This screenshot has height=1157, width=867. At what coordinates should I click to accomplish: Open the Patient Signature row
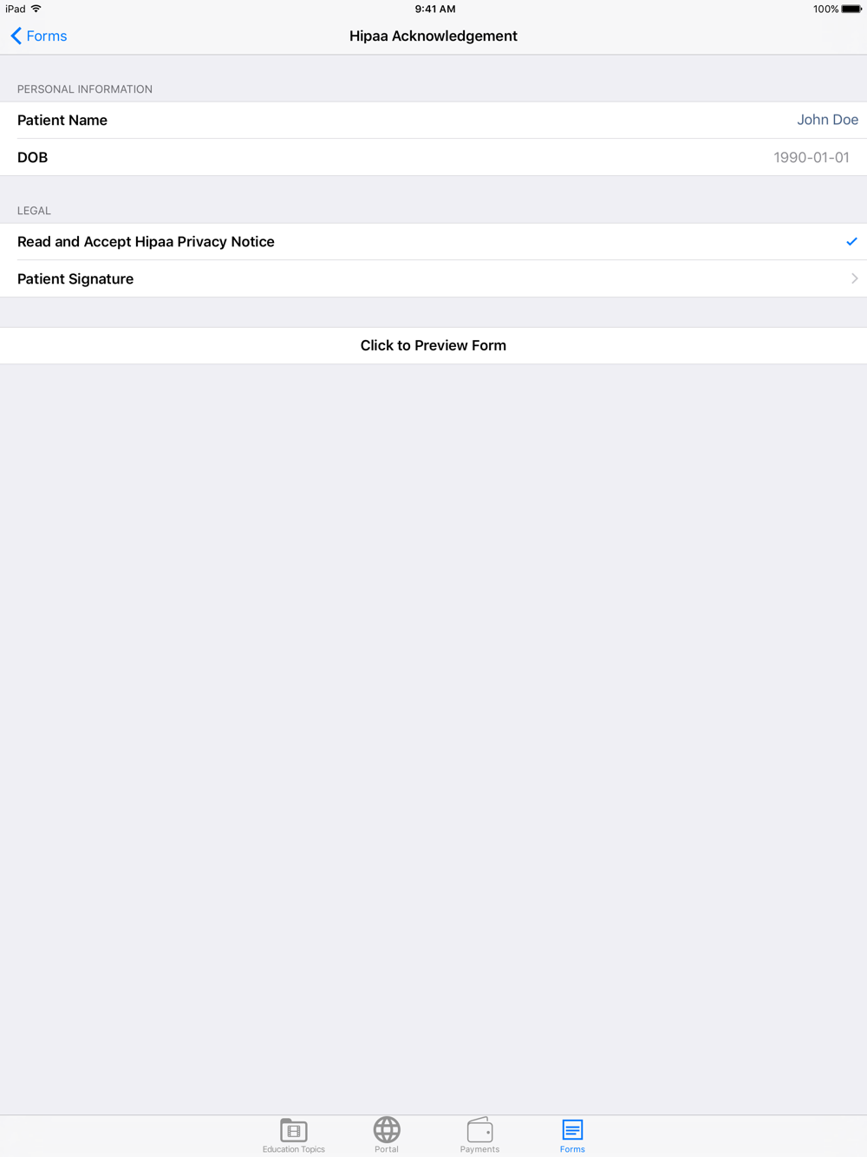[433, 278]
